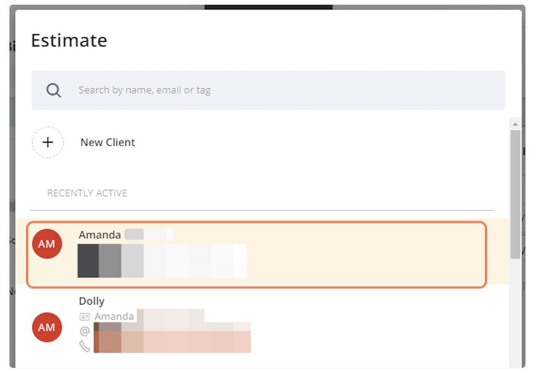Click the magnifying glass search icon
Image resolution: width=541 pixels, height=373 pixels.
[54, 90]
